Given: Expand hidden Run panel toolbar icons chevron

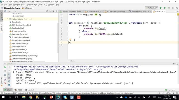Looking at the screenshot, I should coord(5,87).
